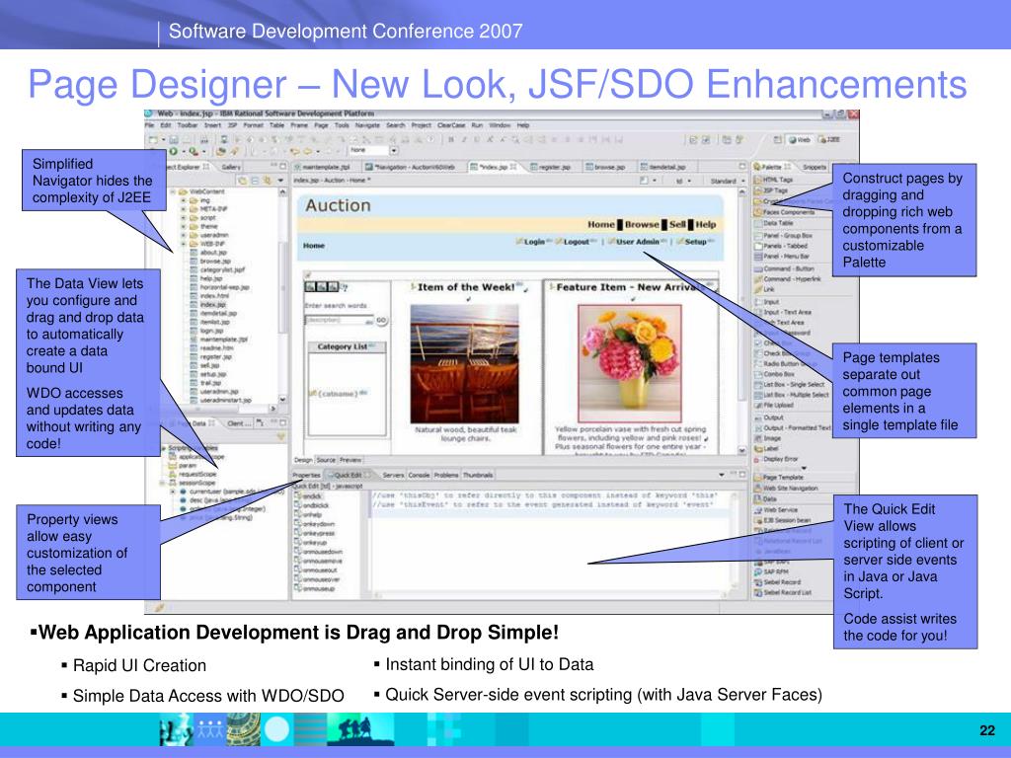The width and height of the screenshot is (1011, 758).
Task: Expand the img folder
Action: (x=183, y=200)
